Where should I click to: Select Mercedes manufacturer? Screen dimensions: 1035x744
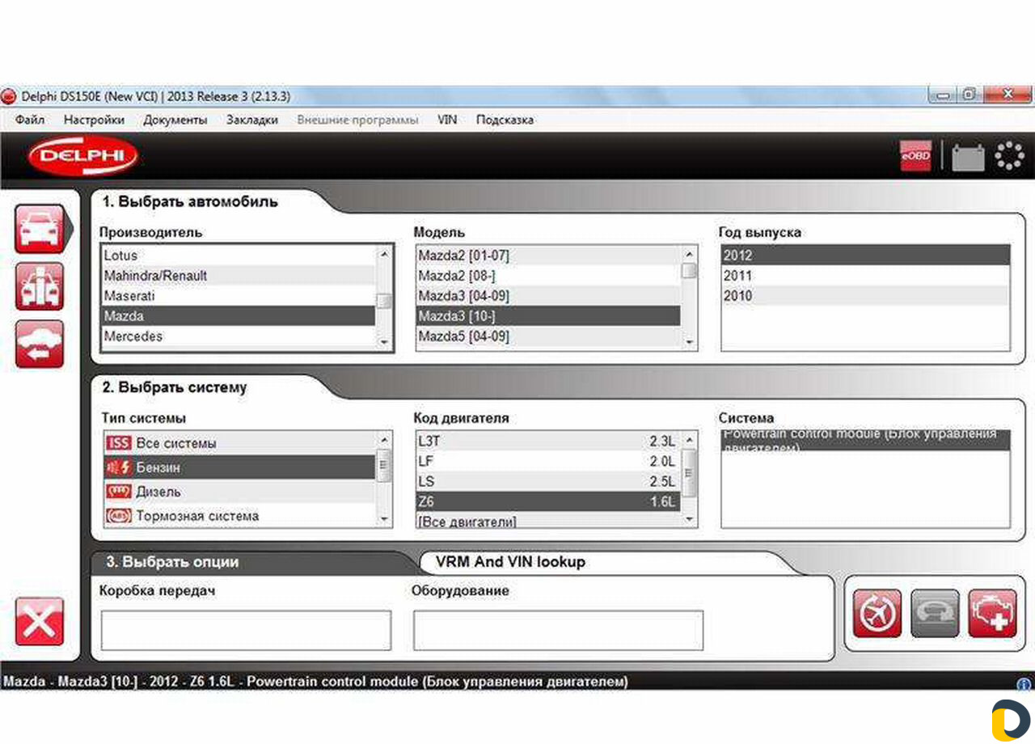tap(239, 336)
